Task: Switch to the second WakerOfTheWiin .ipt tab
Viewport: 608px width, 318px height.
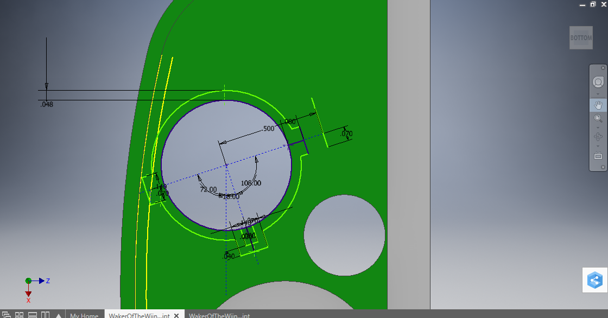Action: pyautogui.click(x=219, y=315)
